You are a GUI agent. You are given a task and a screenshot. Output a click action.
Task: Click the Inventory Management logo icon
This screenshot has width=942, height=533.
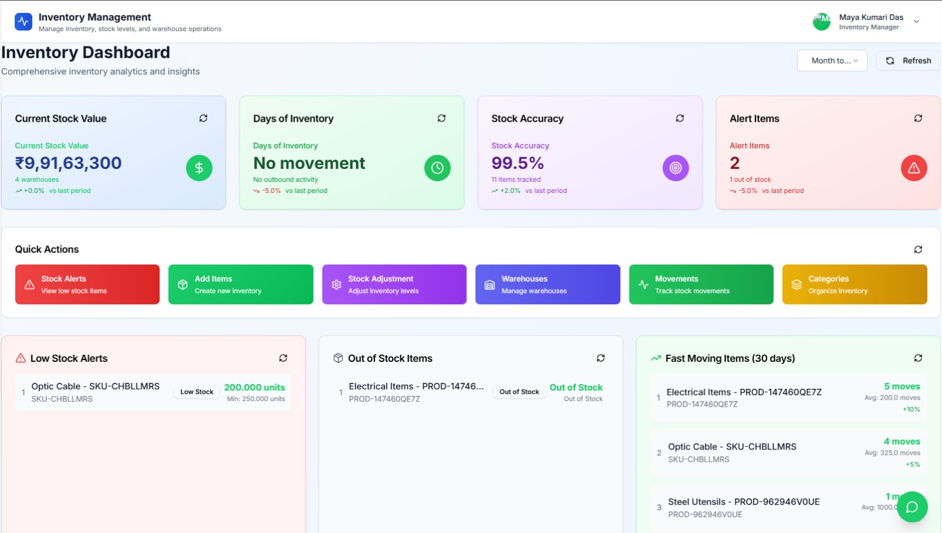22,21
